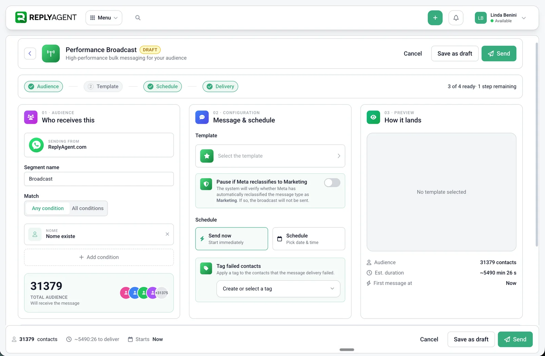Click the person icon beside Audience summary

(369, 262)
